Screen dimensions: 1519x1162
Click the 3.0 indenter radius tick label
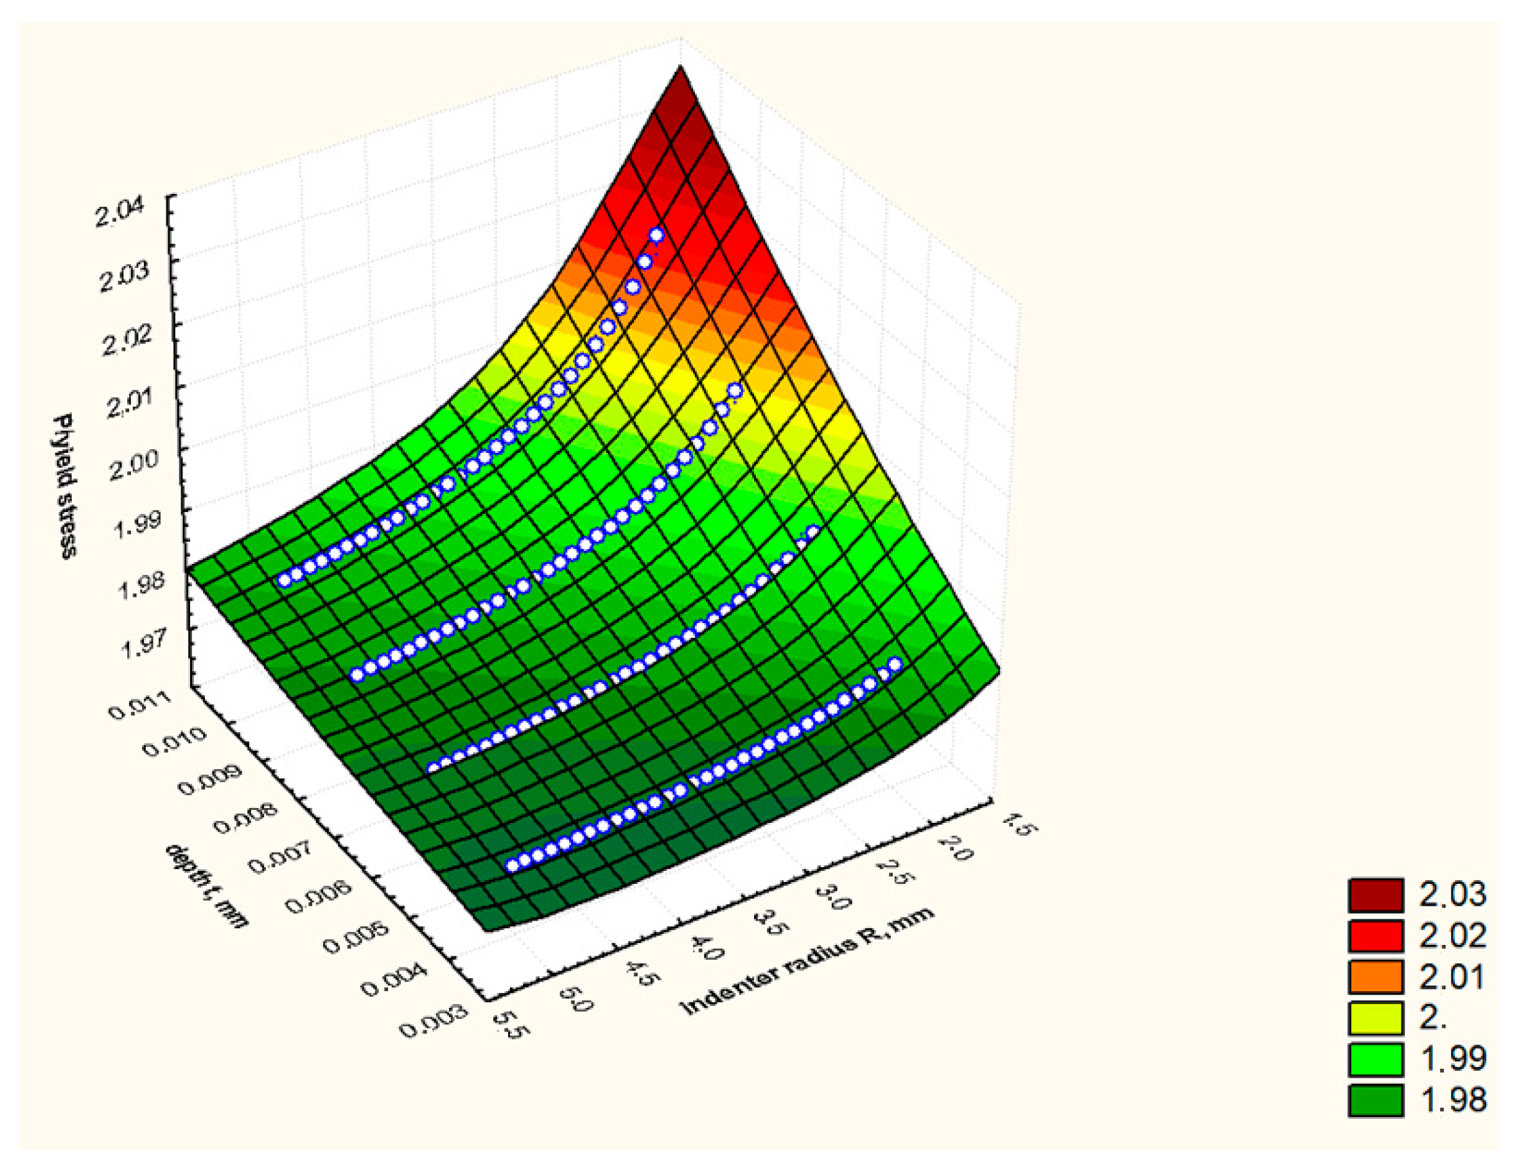[834, 898]
